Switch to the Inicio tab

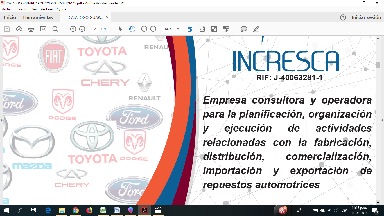click(x=10, y=17)
